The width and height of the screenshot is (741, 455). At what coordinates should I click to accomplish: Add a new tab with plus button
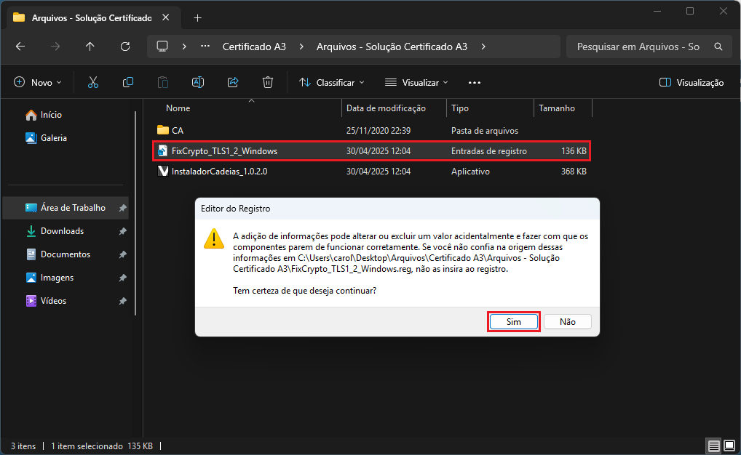pos(197,17)
